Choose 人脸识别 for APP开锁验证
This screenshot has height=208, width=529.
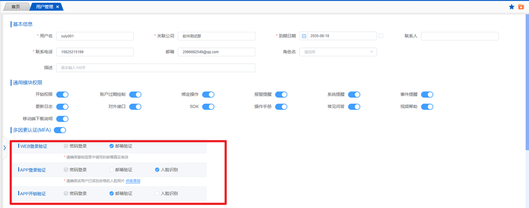click(x=157, y=194)
